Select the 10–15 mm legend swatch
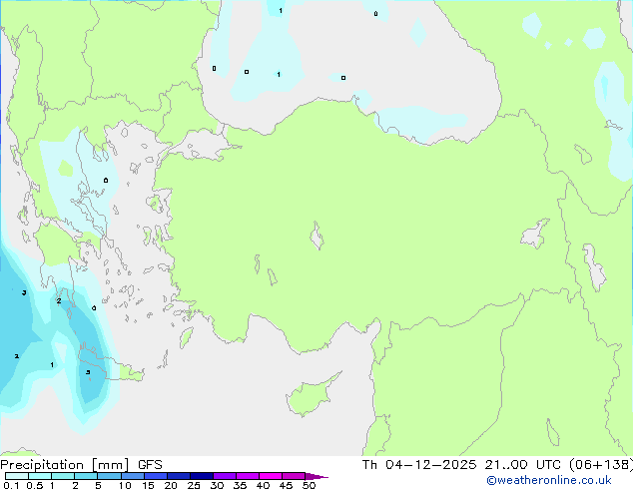This screenshot has width=633, height=489. click(x=132, y=476)
